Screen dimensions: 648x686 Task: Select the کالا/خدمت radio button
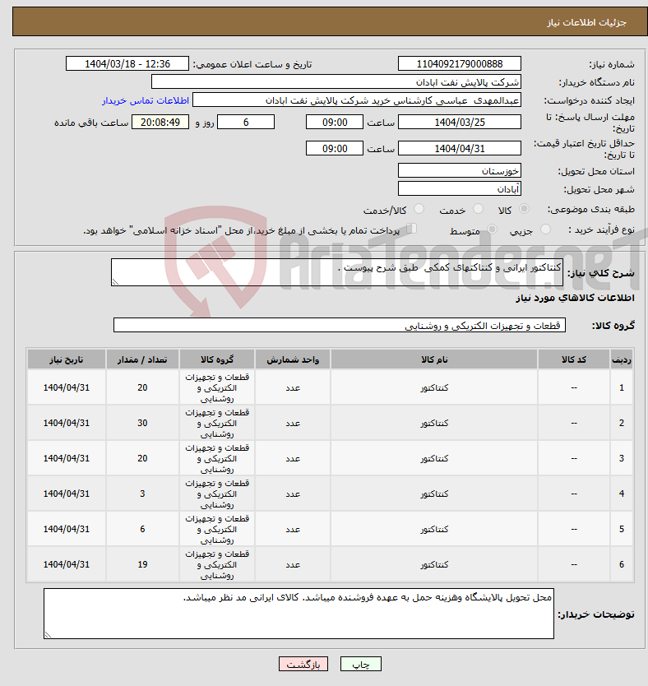[419, 209]
